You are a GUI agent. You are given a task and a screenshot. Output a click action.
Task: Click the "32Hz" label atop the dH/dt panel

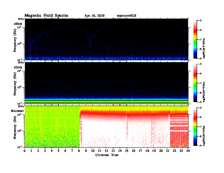coord(21,19)
